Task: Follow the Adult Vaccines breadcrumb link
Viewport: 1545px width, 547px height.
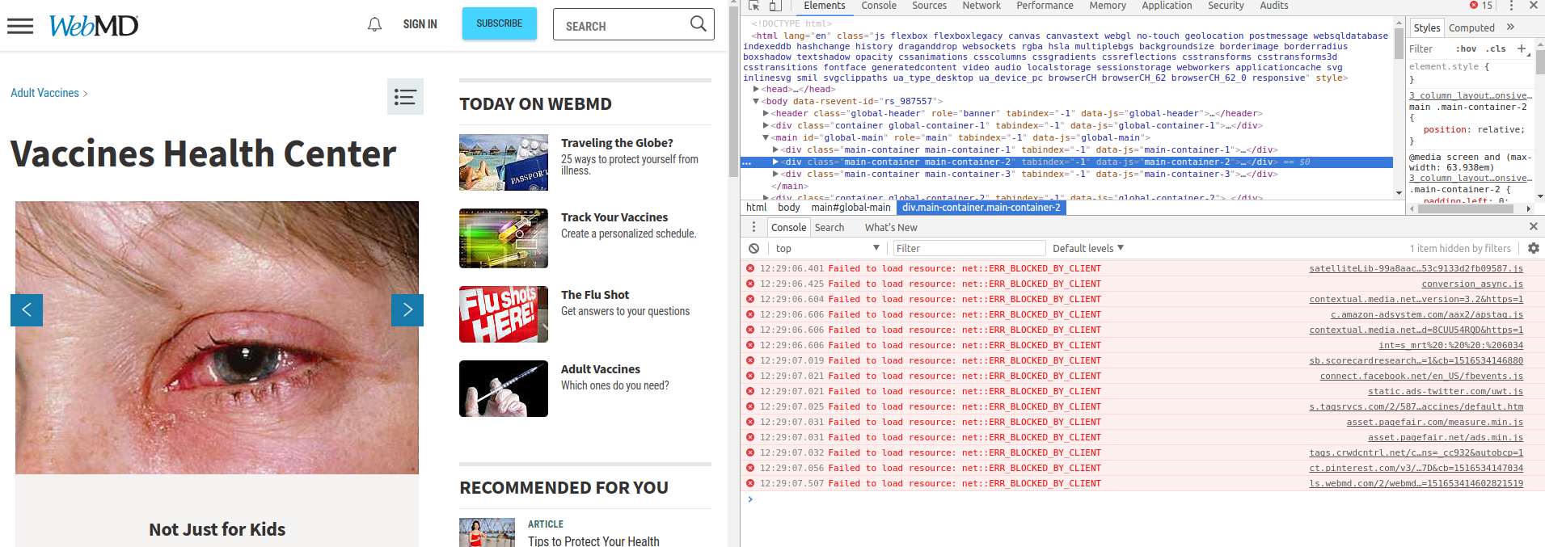Action: (x=45, y=93)
